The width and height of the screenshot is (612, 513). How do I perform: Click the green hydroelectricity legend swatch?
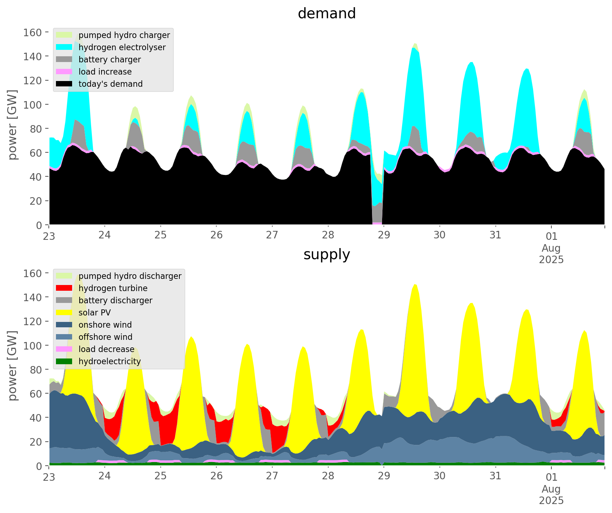pos(64,361)
